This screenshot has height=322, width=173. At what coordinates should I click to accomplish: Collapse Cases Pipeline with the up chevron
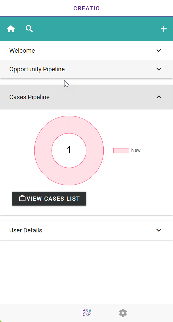coord(159,97)
